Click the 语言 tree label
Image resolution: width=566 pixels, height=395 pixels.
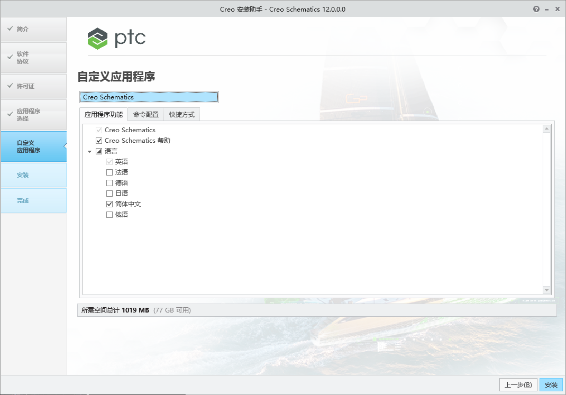pos(111,151)
